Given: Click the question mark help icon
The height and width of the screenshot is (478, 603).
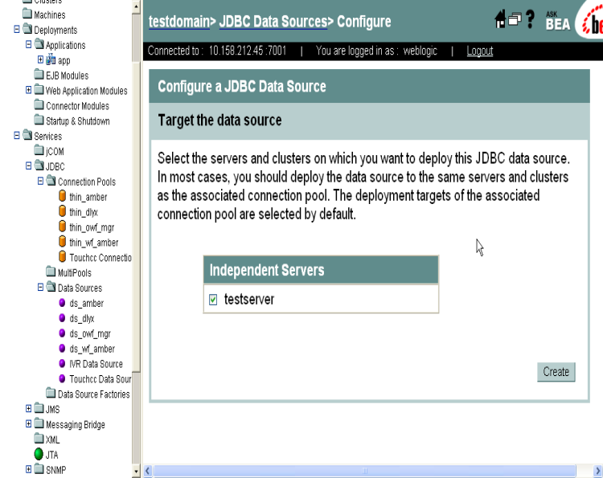Looking at the screenshot, I should click(x=531, y=18).
